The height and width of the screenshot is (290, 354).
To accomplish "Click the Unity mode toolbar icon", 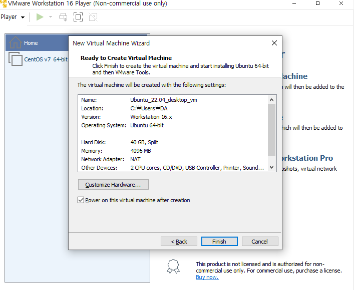I will click(x=93, y=17).
